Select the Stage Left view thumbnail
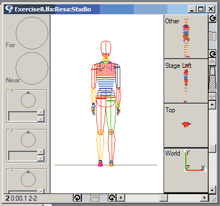 [x=186, y=81]
